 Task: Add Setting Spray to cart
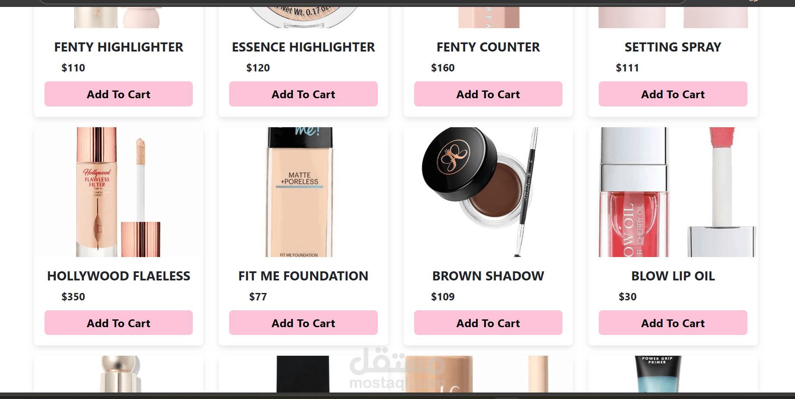(x=673, y=94)
